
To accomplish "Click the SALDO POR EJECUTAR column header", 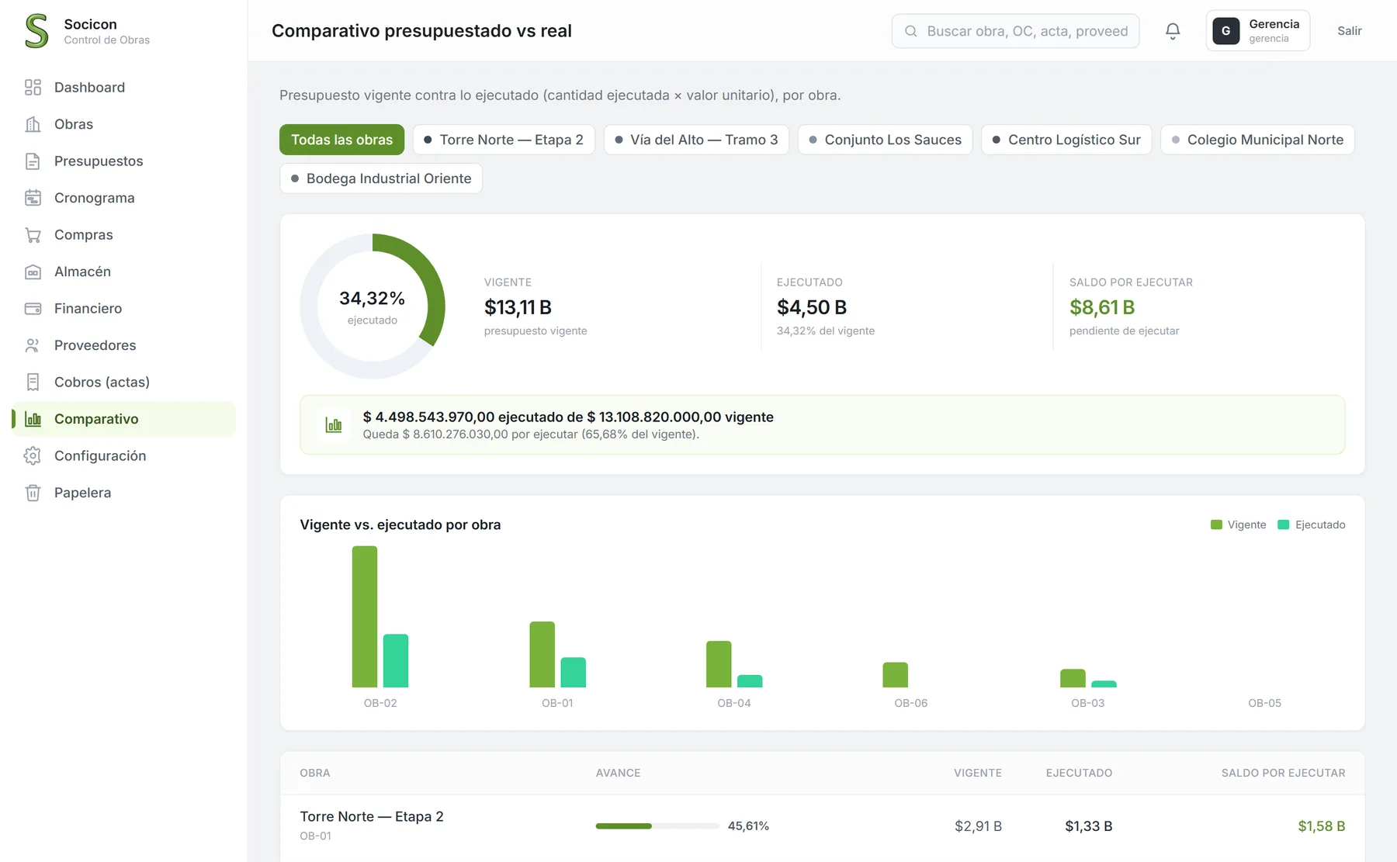I will click(x=1284, y=774).
